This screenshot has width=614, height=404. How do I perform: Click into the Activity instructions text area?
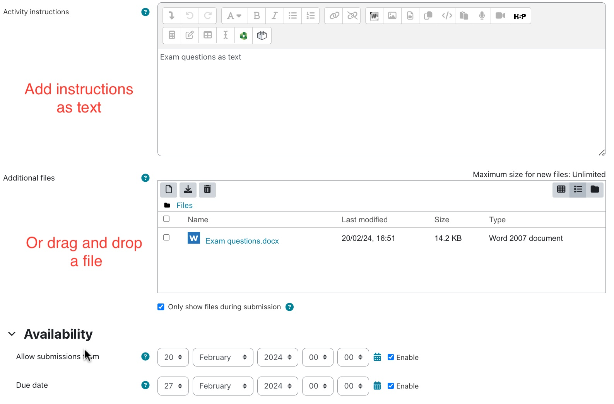point(381,102)
